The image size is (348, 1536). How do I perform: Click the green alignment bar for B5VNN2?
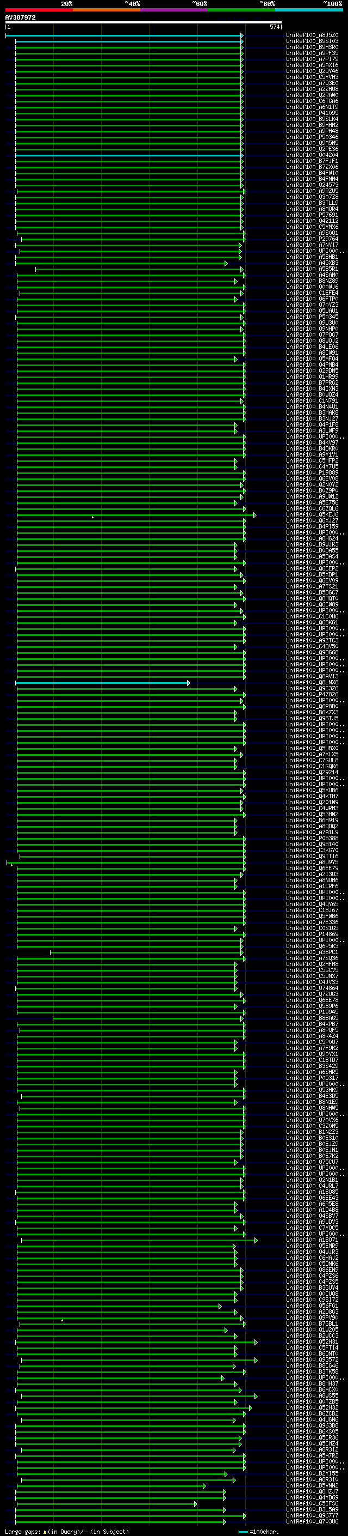point(111,1485)
